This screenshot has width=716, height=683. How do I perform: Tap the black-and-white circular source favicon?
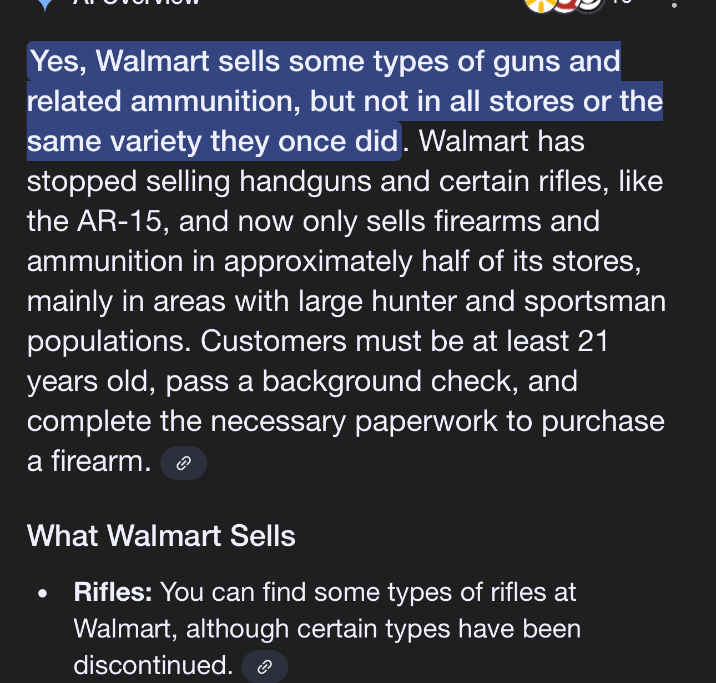(x=588, y=4)
